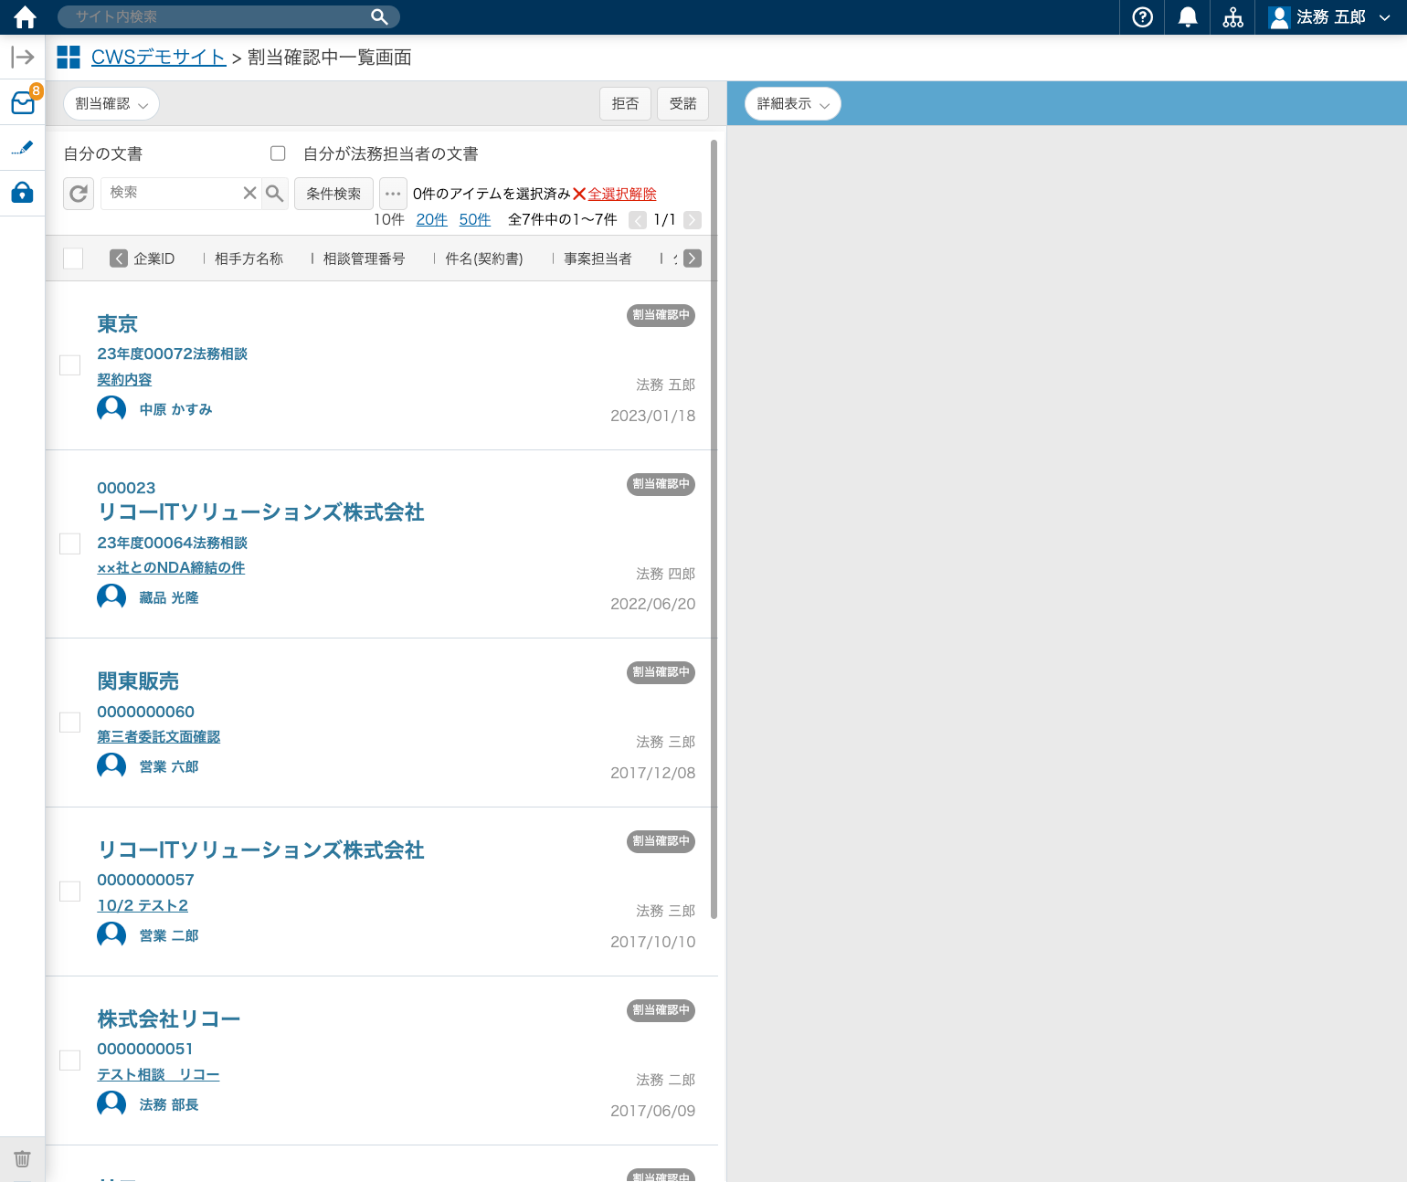Select the checkbox for the 東京 item

69,365
